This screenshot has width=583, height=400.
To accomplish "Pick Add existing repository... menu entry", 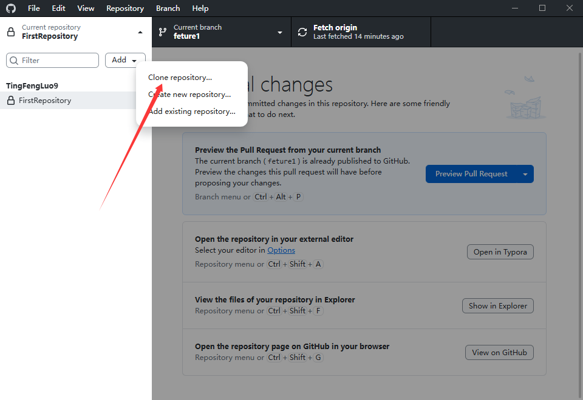I will coord(192,112).
